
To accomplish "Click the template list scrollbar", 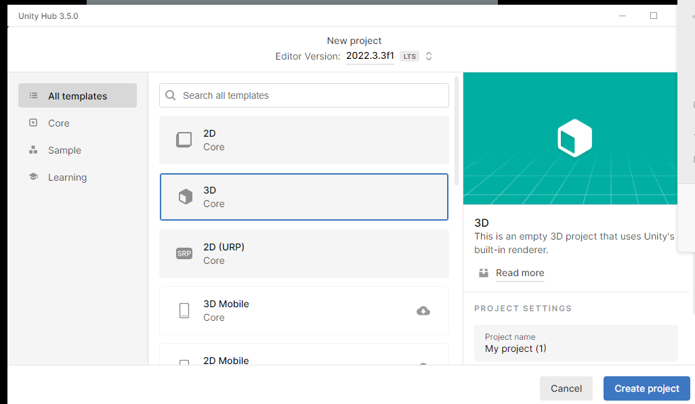I will [457, 131].
